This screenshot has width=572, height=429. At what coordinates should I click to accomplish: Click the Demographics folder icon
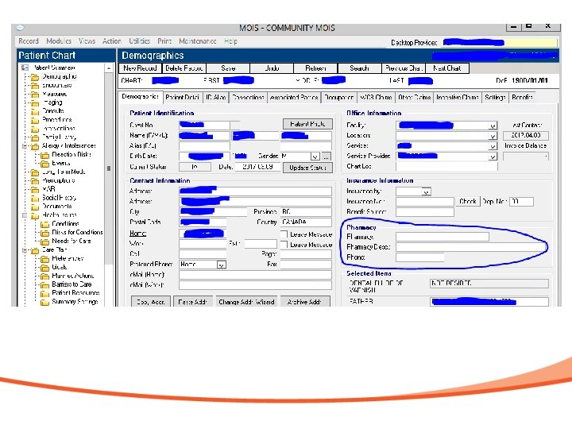35,77
